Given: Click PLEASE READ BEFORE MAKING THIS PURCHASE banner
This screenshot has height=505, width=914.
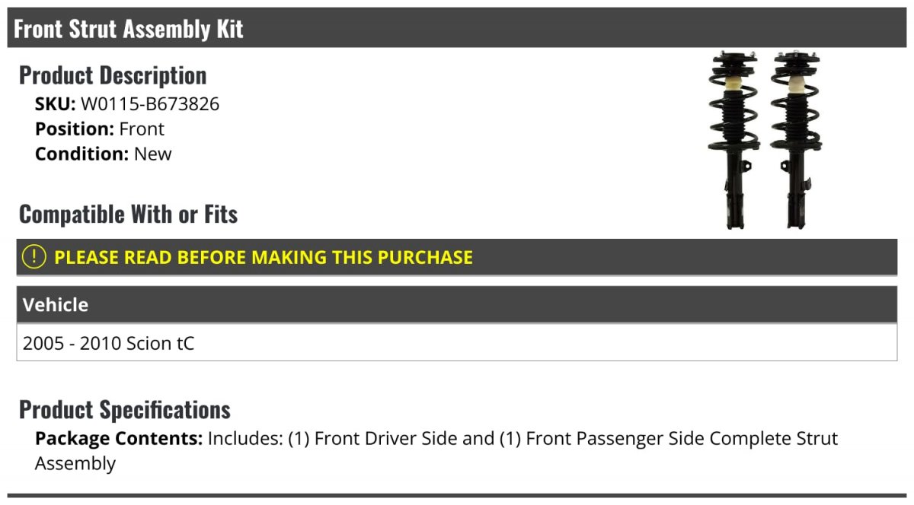Looking at the screenshot, I should 264,257.
